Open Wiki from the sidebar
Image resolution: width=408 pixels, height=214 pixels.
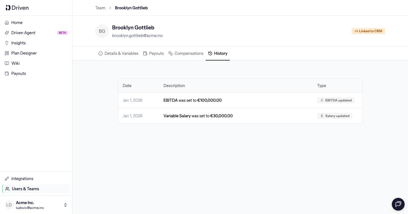(x=36, y=63)
